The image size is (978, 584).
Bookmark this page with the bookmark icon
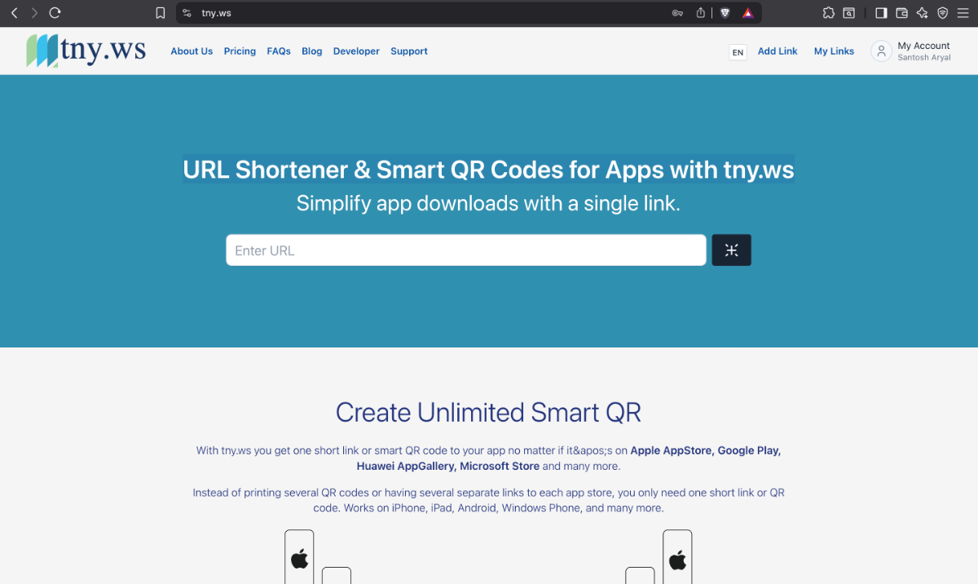[161, 13]
